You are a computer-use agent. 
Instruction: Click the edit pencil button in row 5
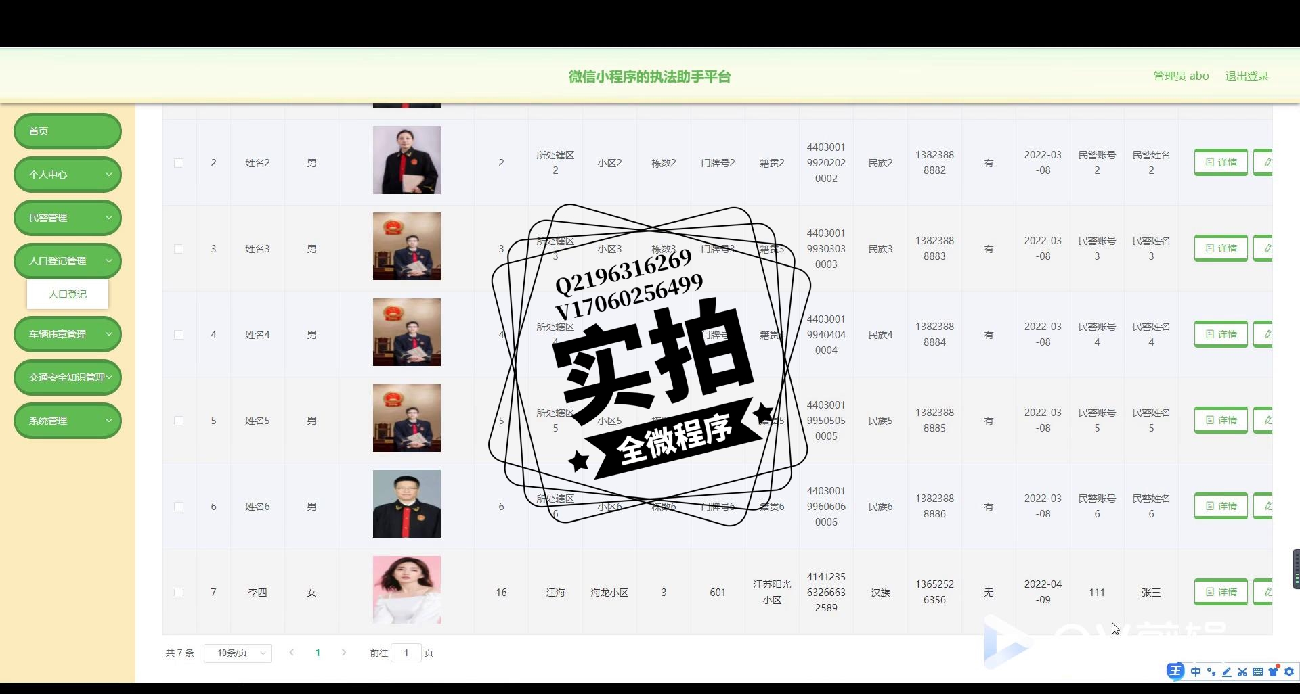point(1263,421)
